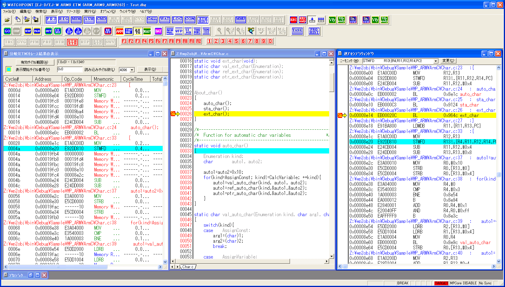Click the PRG HIST toolbar icon
This screenshot has height=287, width=505.
tap(314, 31)
